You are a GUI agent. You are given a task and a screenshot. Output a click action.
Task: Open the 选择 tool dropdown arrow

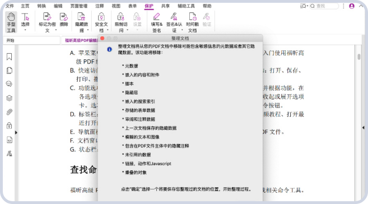pos(25,30)
